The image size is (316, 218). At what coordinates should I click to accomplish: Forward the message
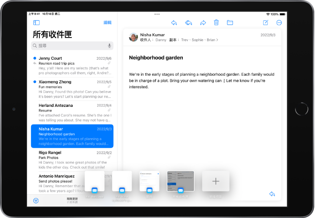coord(203,23)
